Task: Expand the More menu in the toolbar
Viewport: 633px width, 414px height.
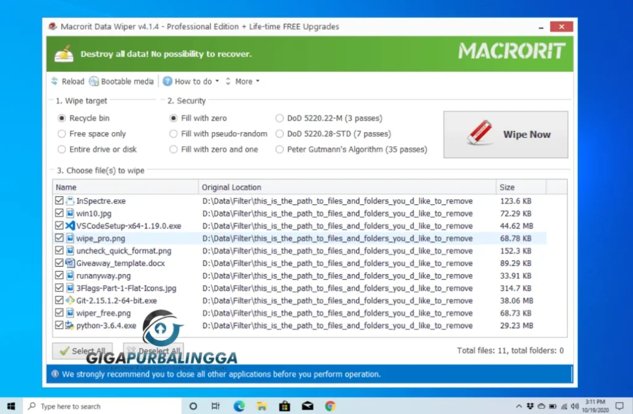Action: tap(243, 81)
